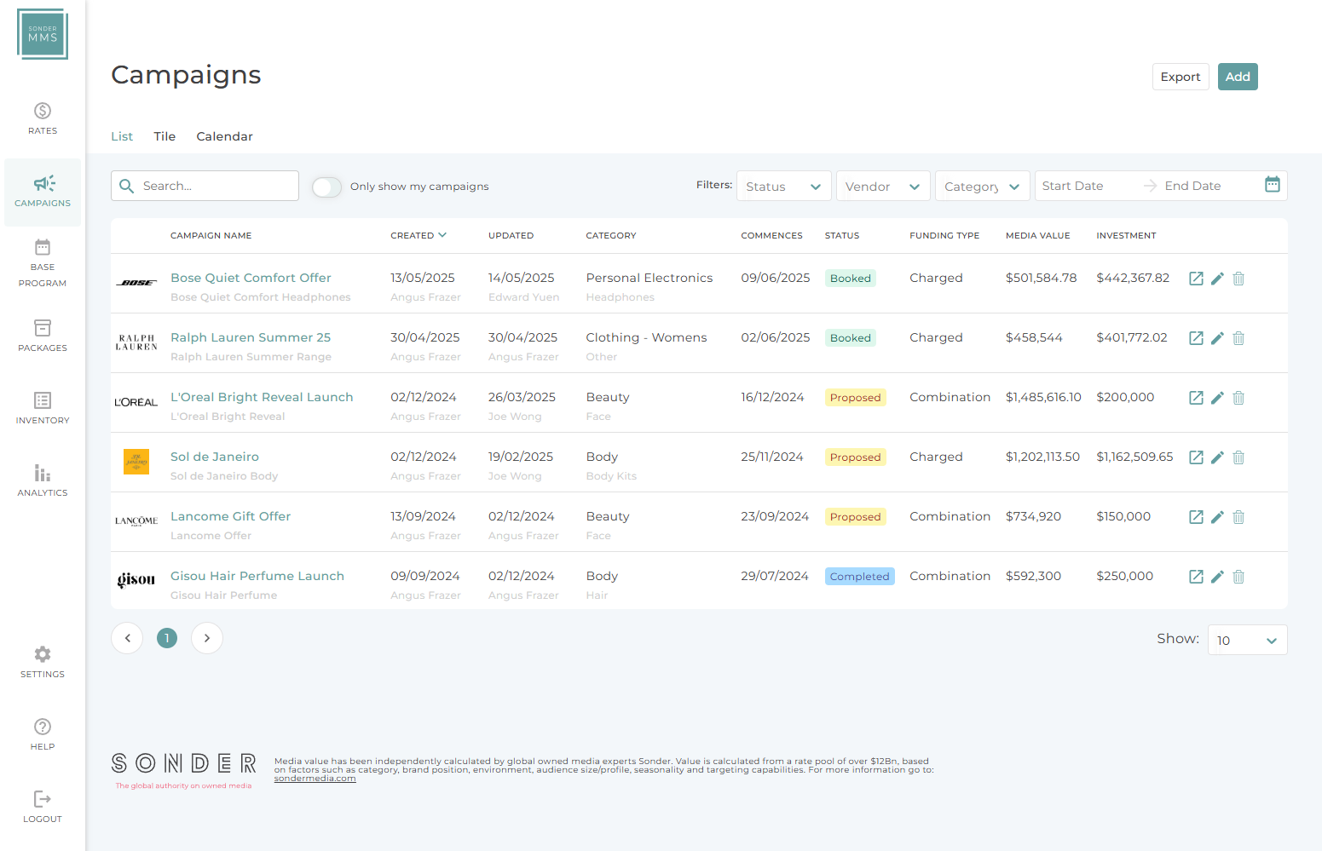Image resolution: width=1322 pixels, height=851 pixels.
Task: Open Analytics from the sidebar
Action: (43, 480)
